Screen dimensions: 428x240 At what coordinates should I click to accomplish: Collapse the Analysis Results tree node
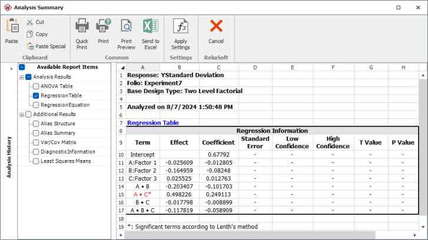click(x=22, y=76)
